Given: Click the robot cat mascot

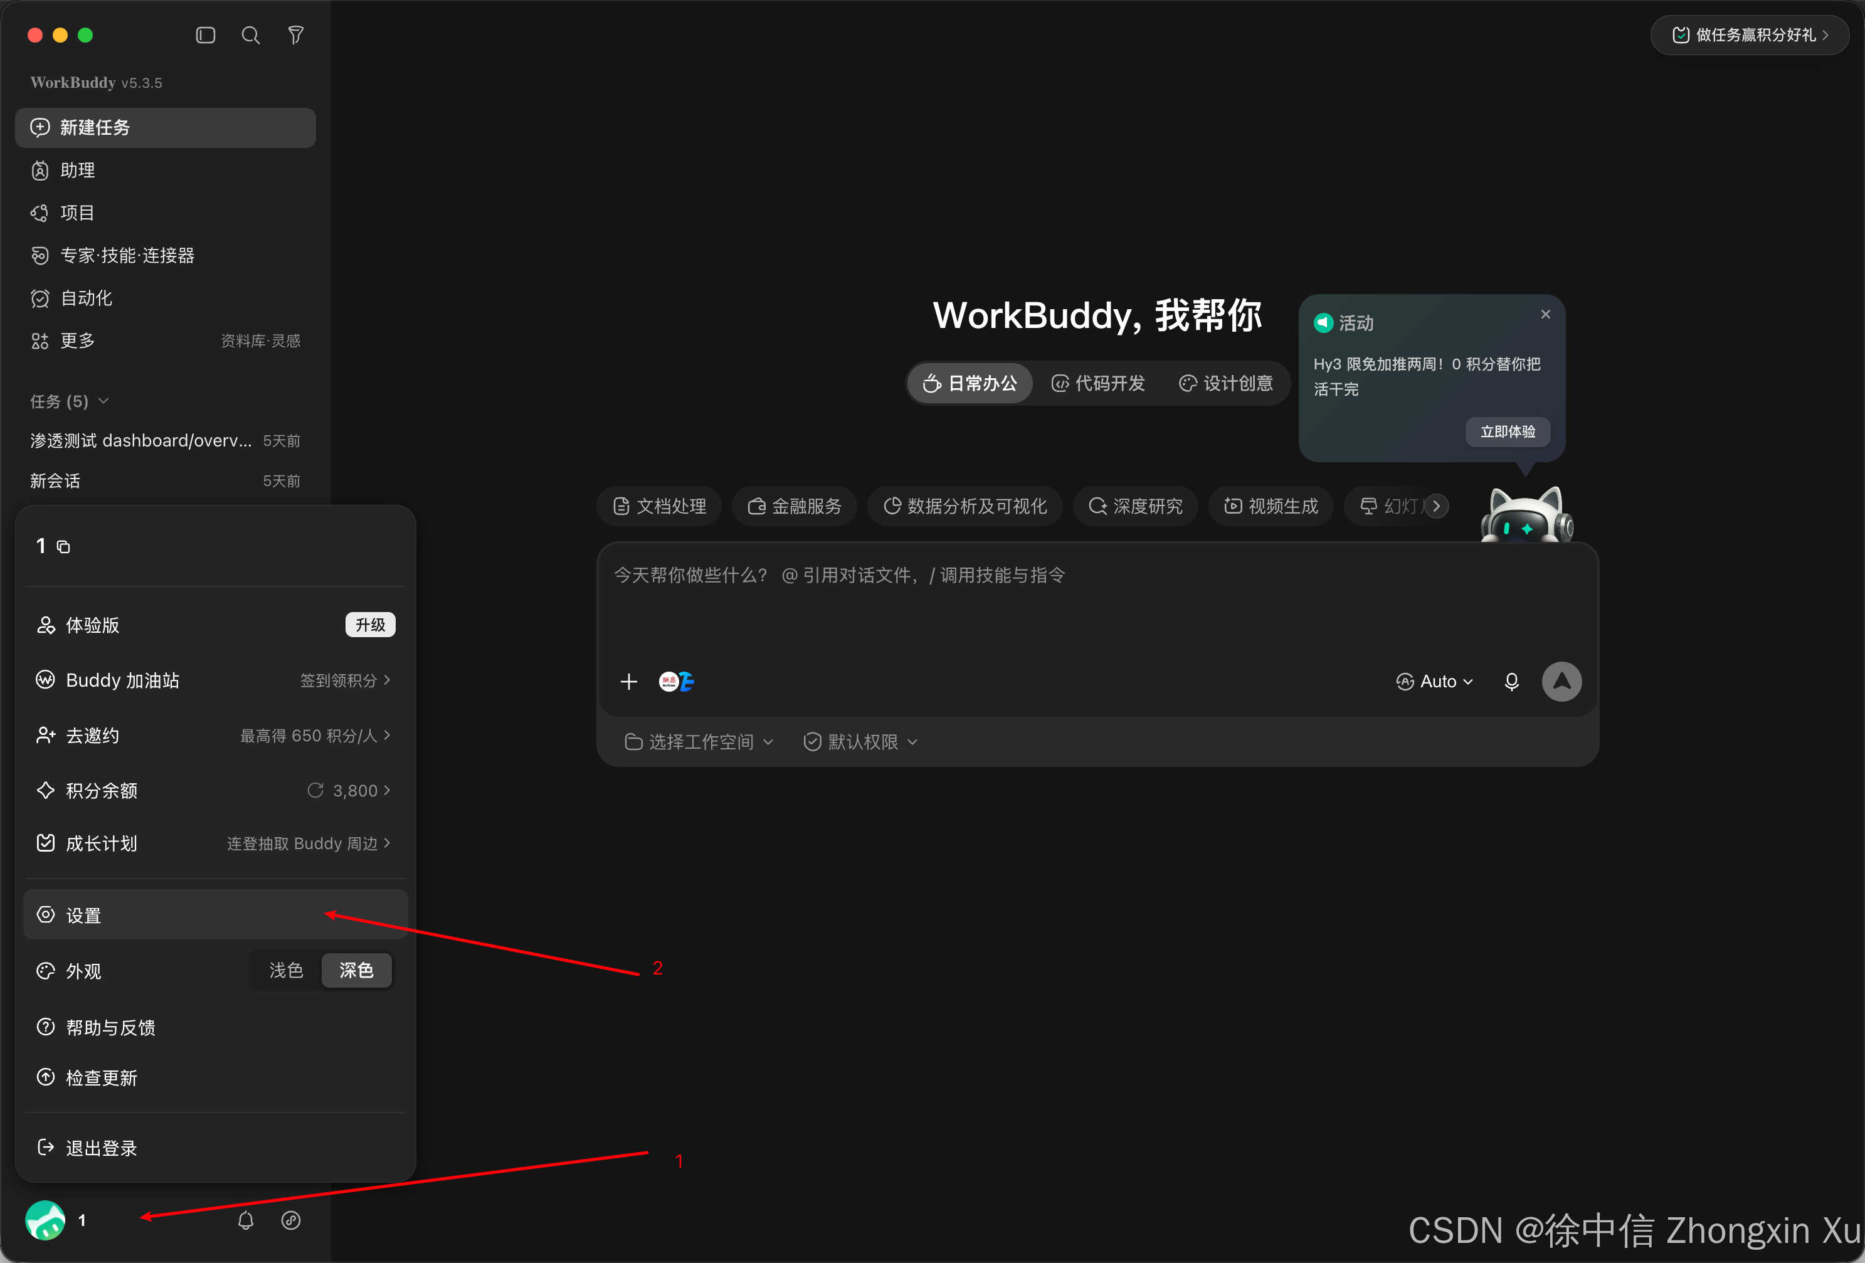Looking at the screenshot, I should pyautogui.click(x=1526, y=514).
